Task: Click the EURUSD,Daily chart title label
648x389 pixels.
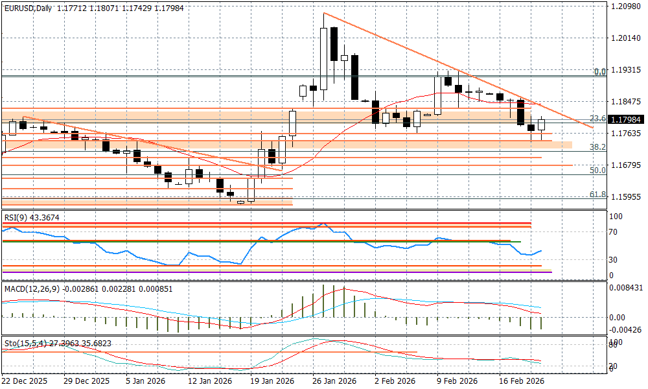Action: (29, 6)
